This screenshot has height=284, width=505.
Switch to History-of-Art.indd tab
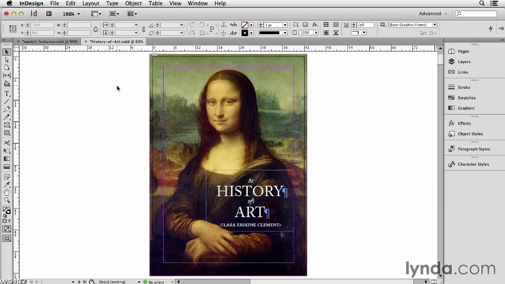tap(116, 42)
